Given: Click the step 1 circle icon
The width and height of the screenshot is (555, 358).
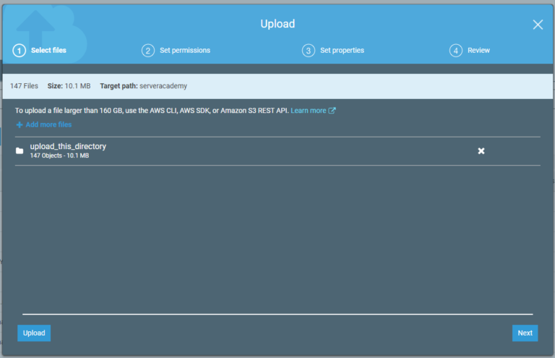Looking at the screenshot, I should point(20,51).
